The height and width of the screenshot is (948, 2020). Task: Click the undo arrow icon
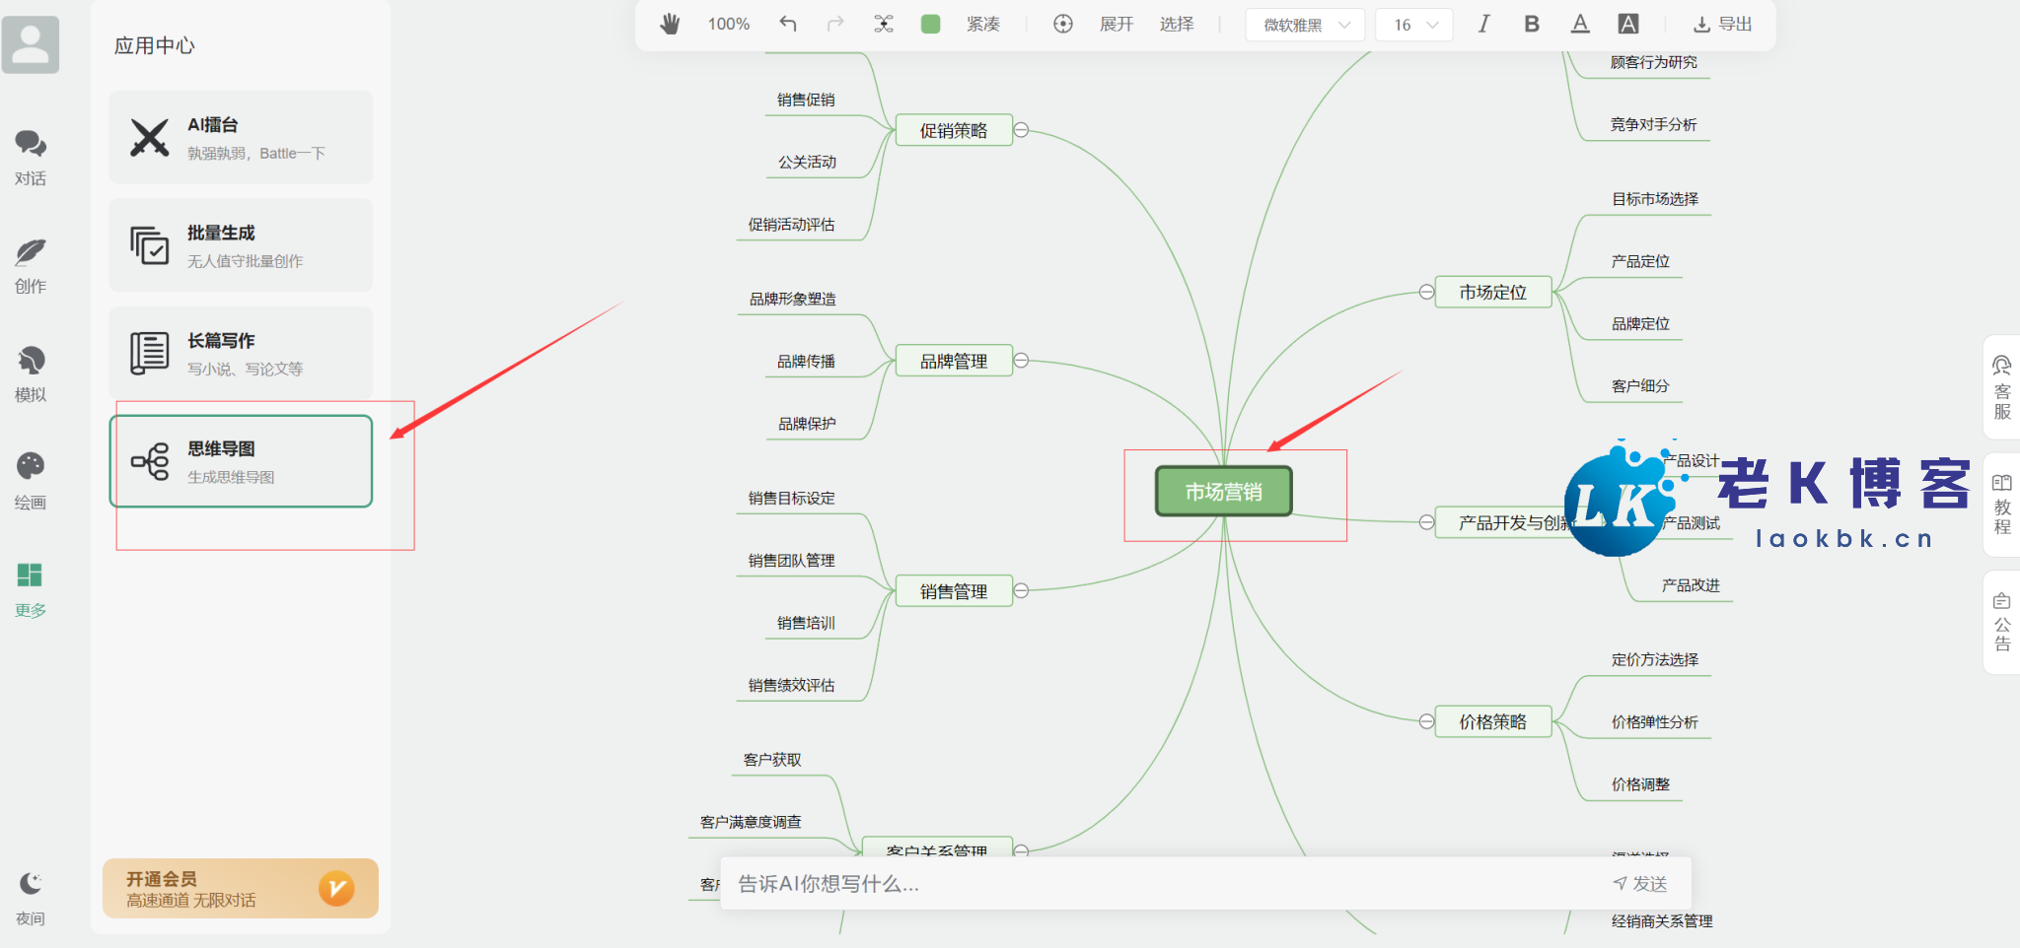[x=787, y=25]
